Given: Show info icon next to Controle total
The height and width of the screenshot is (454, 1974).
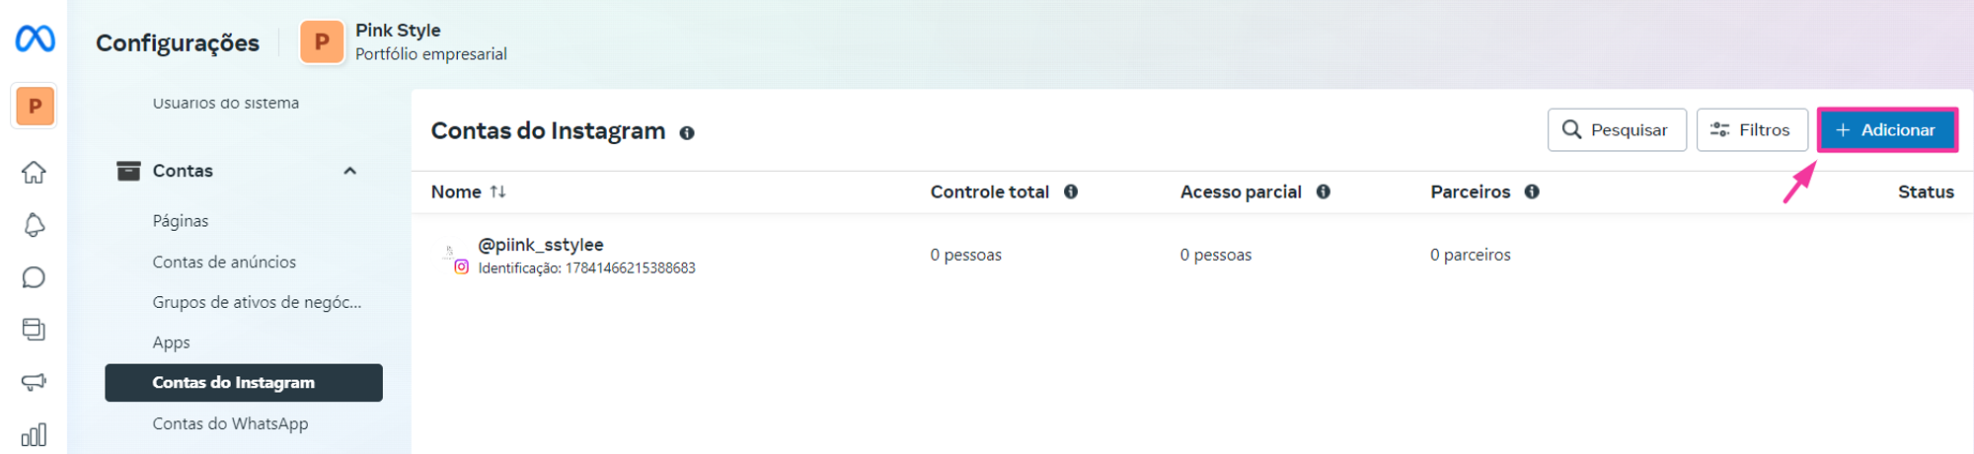Looking at the screenshot, I should pos(1071,191).
